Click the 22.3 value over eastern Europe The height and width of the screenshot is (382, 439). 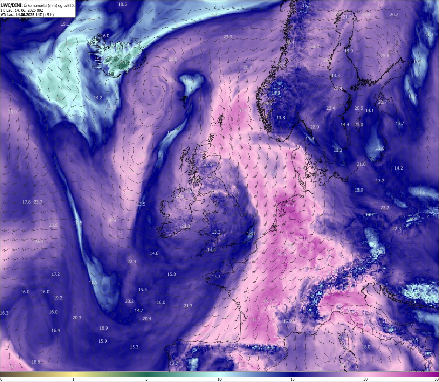396,229
